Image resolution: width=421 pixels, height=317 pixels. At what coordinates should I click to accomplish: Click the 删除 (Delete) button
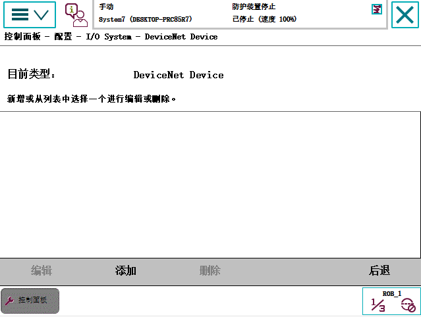pos(210,270)
